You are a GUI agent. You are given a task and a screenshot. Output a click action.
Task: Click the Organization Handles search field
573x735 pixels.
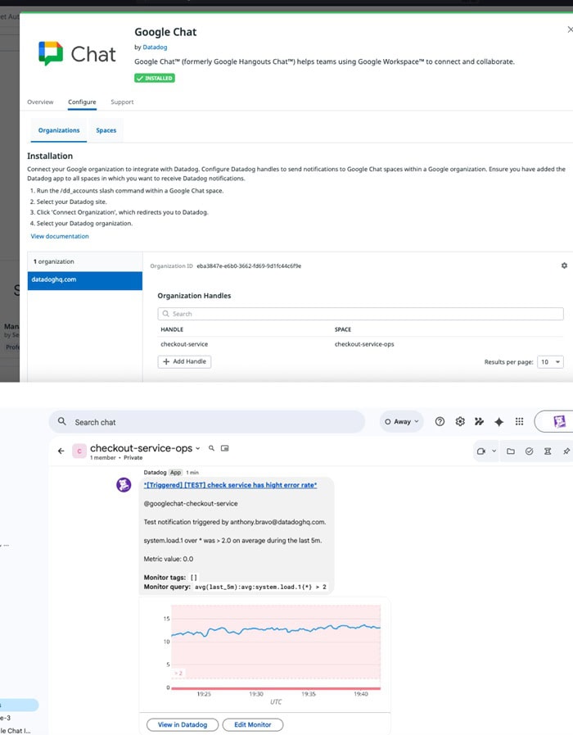tap(360, 314)
